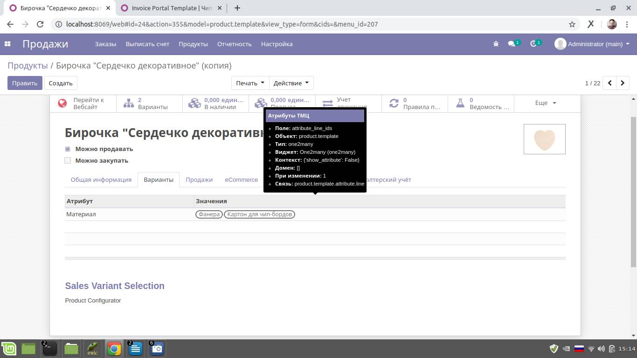Open the 2 Варианты sitemap icon button
The height and width of the screenshot is (358, 637).
tap(129, 103)
